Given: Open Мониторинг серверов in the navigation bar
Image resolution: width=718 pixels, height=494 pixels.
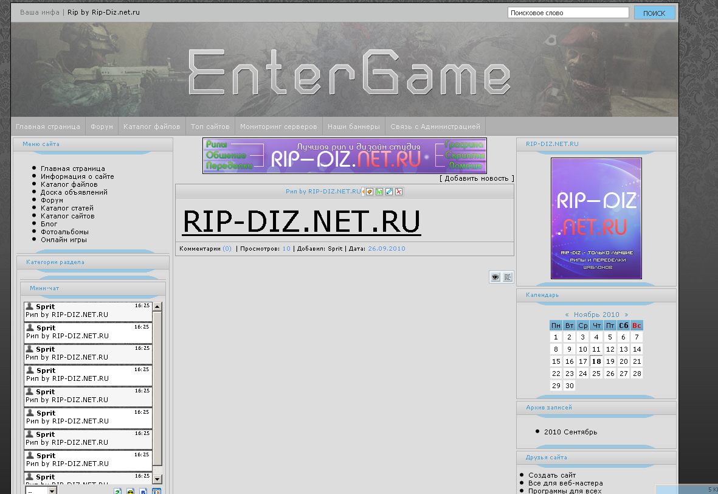Looking at the screenshot, I should [x=278, y=127].
